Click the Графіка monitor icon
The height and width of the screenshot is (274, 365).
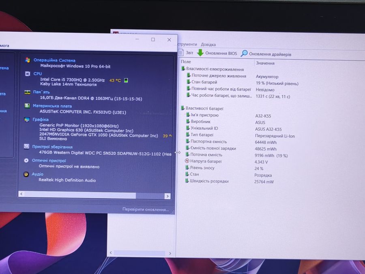tap(27, 119)
